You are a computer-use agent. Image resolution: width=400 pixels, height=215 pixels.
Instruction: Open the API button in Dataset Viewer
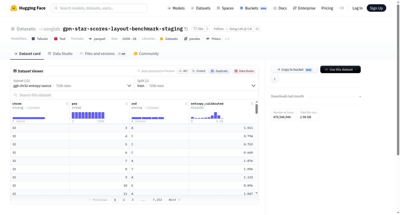click(x=183, y=71)
